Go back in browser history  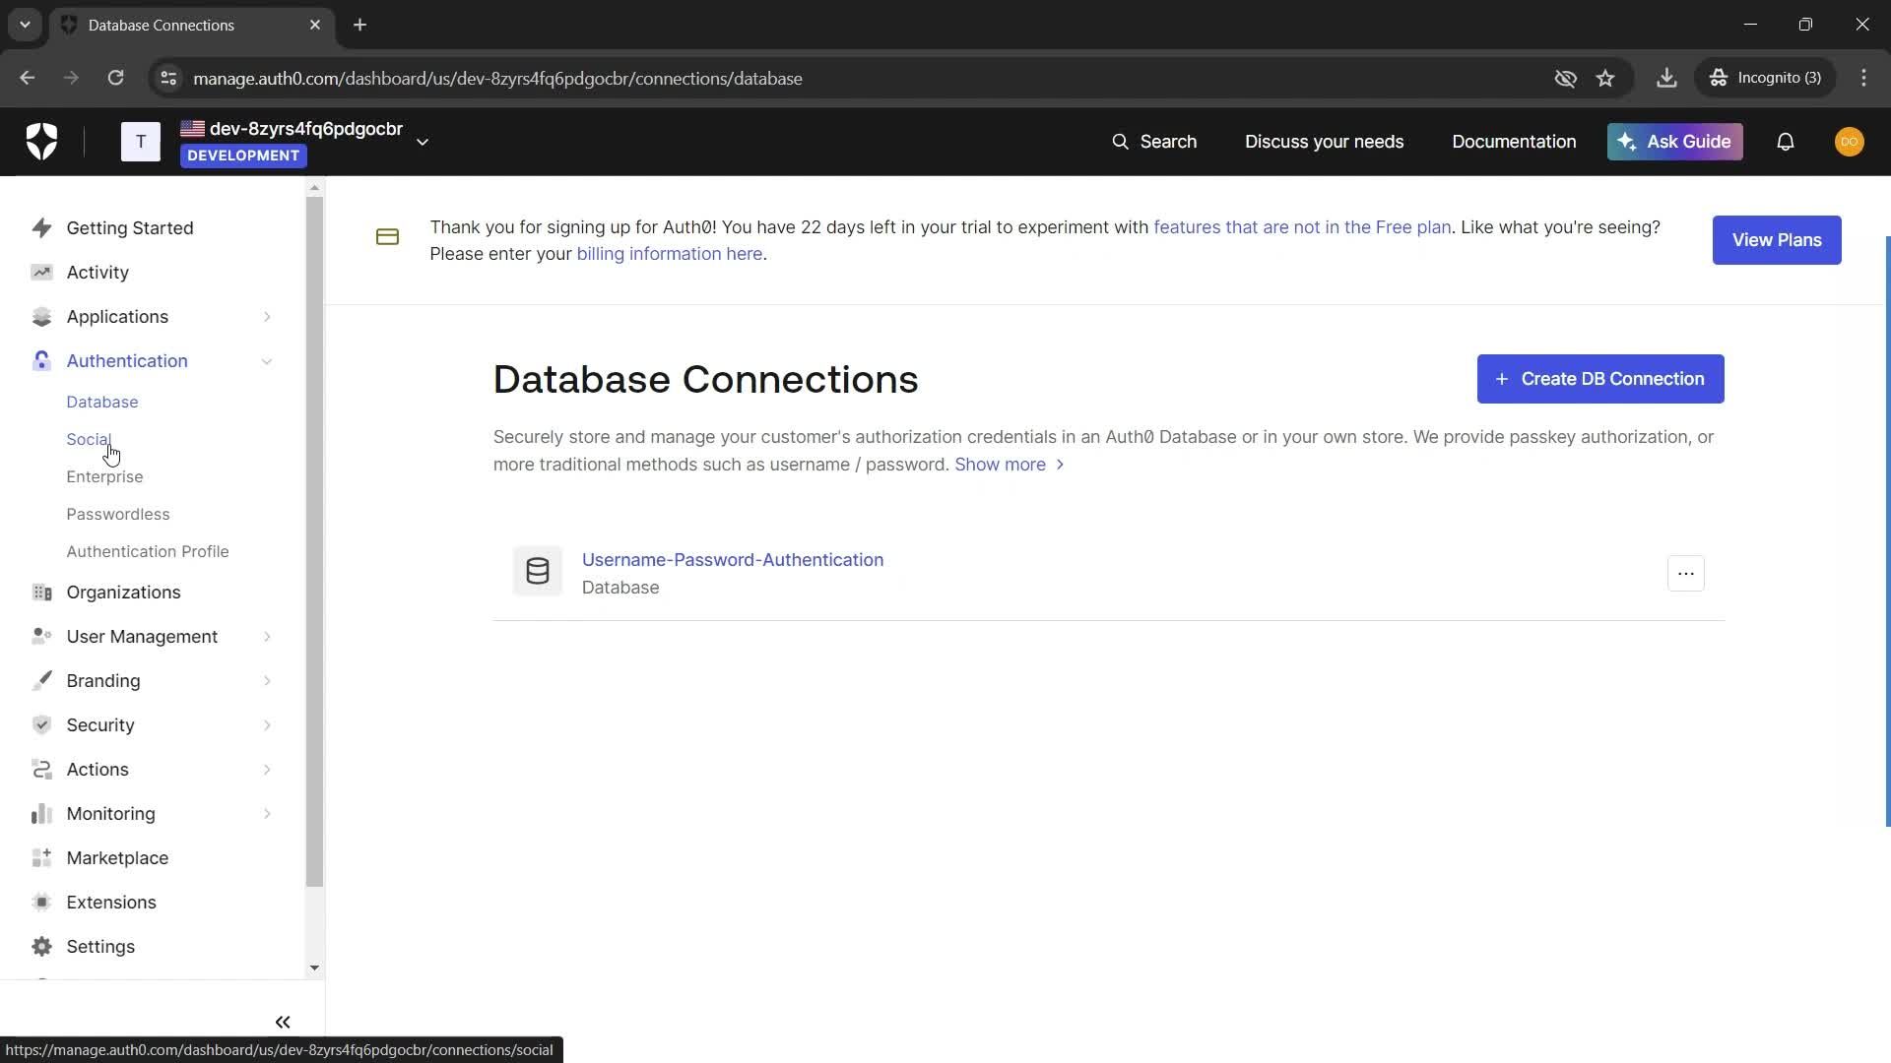tap(27, 78)
